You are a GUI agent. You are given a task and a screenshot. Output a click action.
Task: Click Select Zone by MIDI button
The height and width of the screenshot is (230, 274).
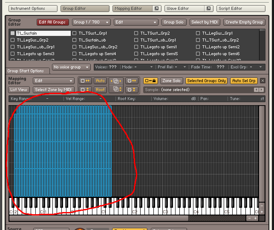point(53,90)
